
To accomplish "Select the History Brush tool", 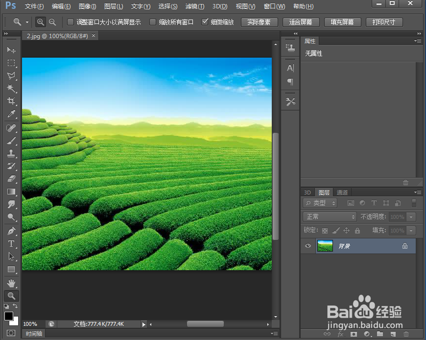I will pos(11,166).
